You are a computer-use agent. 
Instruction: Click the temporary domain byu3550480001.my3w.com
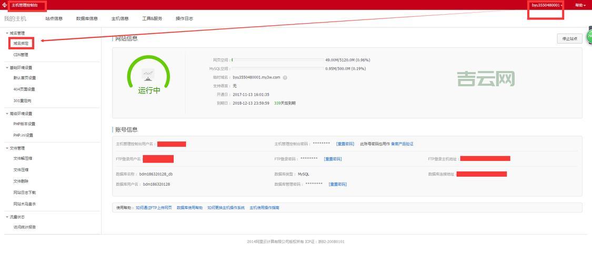[x=256, y=77]
